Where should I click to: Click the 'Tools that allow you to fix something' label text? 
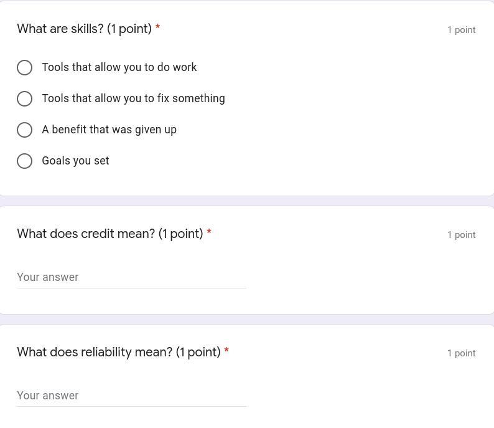134,98
